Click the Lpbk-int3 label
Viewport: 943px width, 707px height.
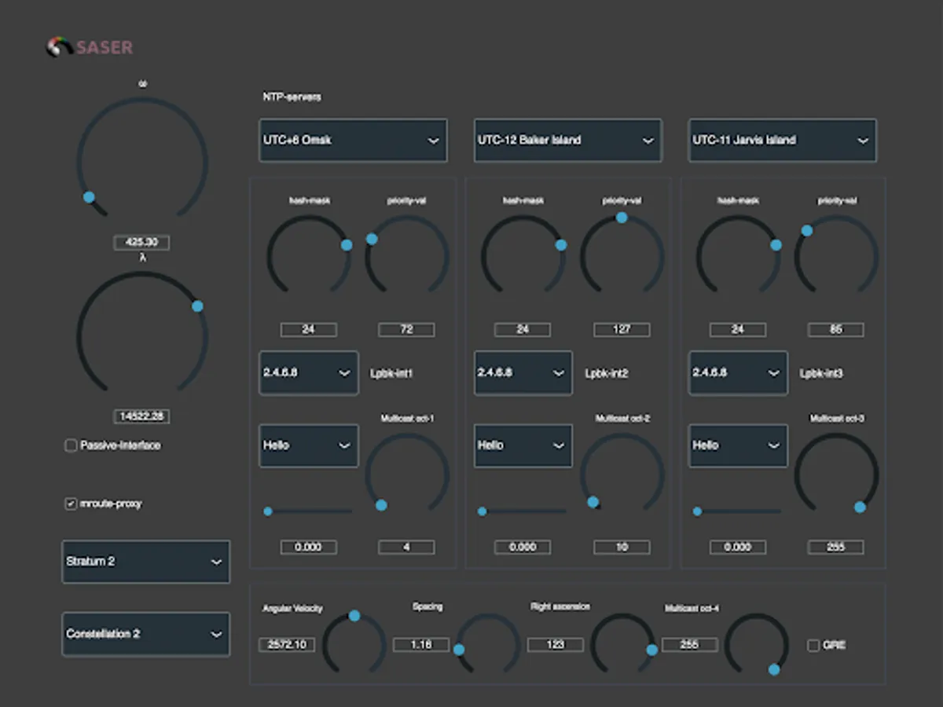(x=821, y=374)
